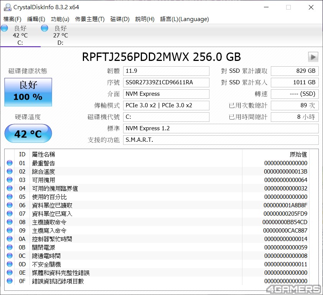323x295 pixels.
Task: Select the 07 資料單位已寫入 row
Action: [x=153, y=214]
